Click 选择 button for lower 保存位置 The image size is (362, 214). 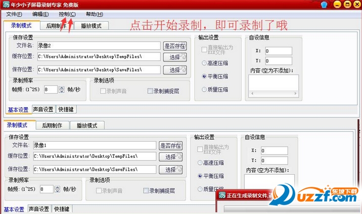click(170, 170)
